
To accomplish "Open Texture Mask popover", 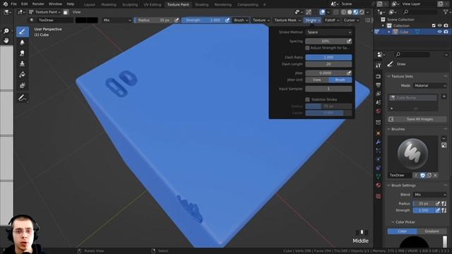I will coord(287,20).
